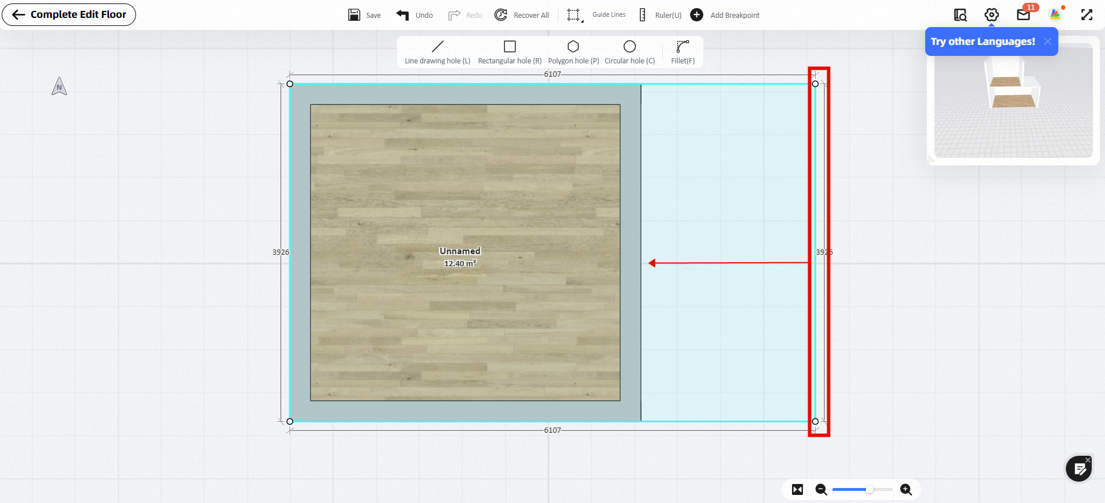Activate the Ruler(U) tool
This screenshot has height=503, width=1105.
[x=660, y=15]
